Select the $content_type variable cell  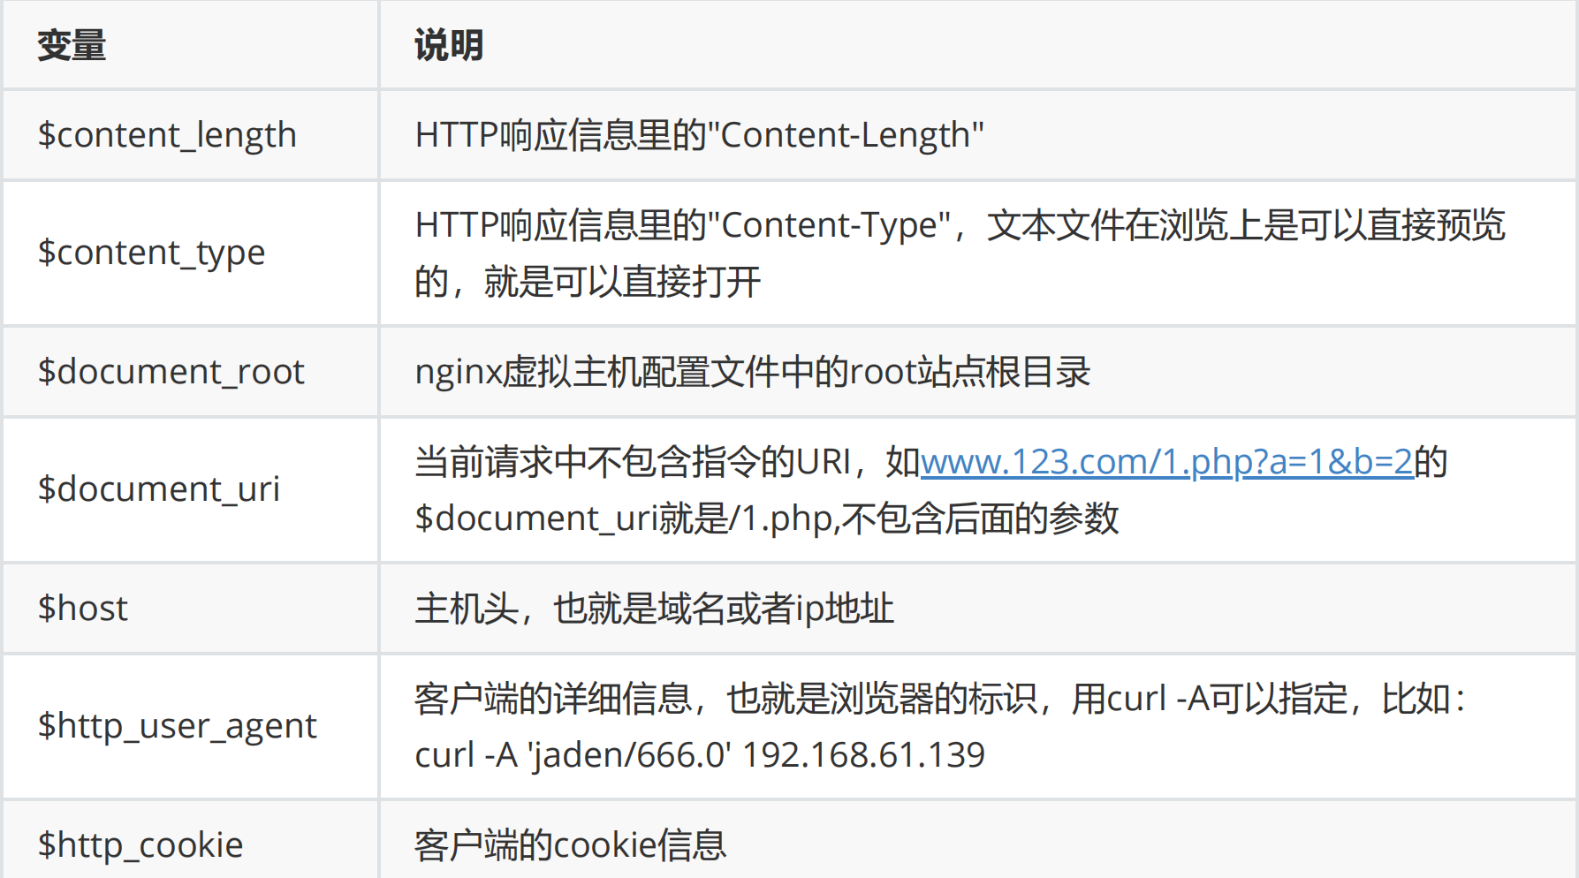point(151,253)
